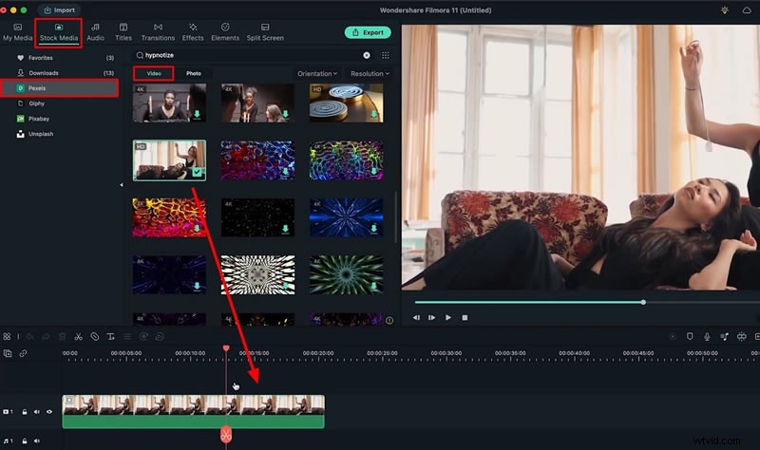Open the Titles tab

pos(123,32)
